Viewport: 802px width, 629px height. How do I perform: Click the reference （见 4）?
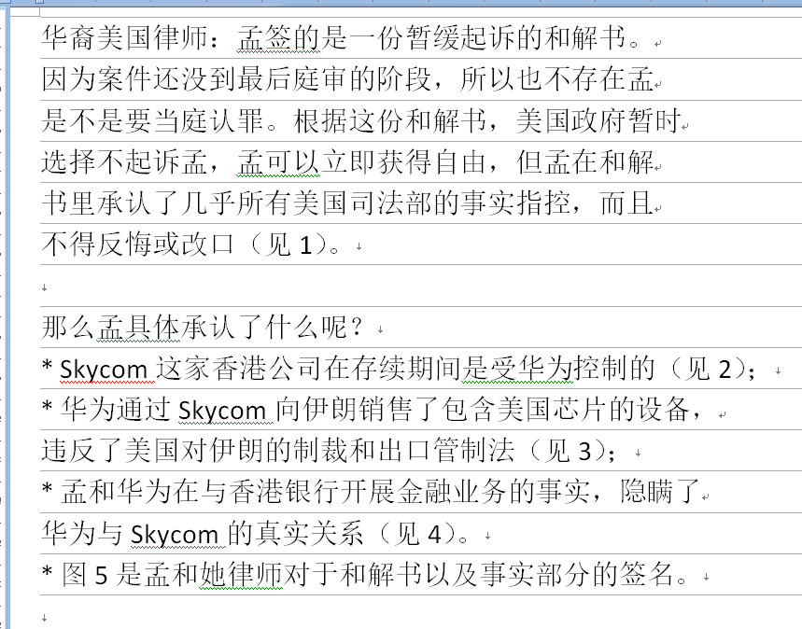[418, 534]
